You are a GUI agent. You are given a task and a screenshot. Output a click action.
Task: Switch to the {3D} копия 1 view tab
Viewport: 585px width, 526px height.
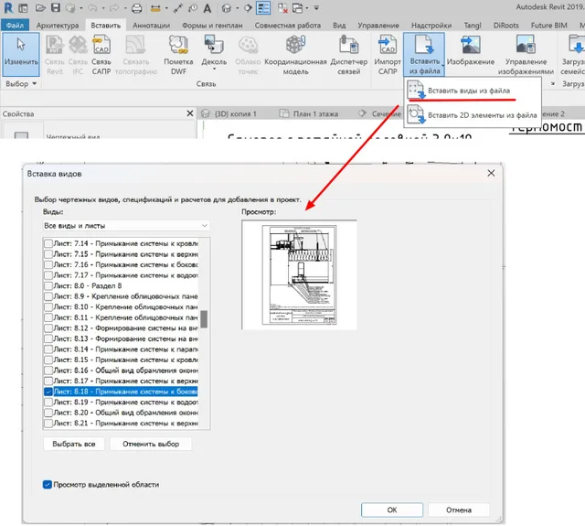229,113
